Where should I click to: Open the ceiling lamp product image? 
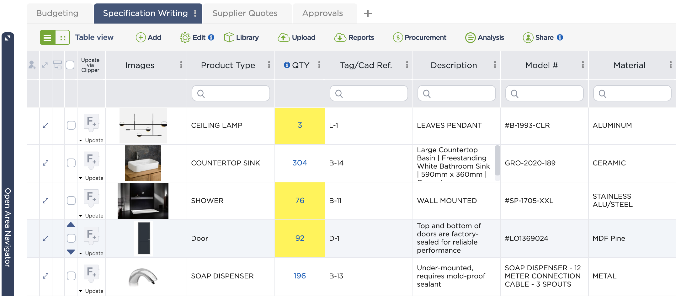[x=143, y=125]
